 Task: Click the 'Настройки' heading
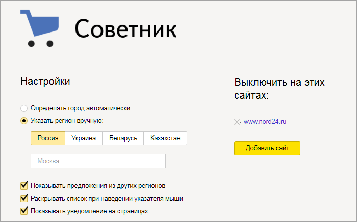point(45,81)
